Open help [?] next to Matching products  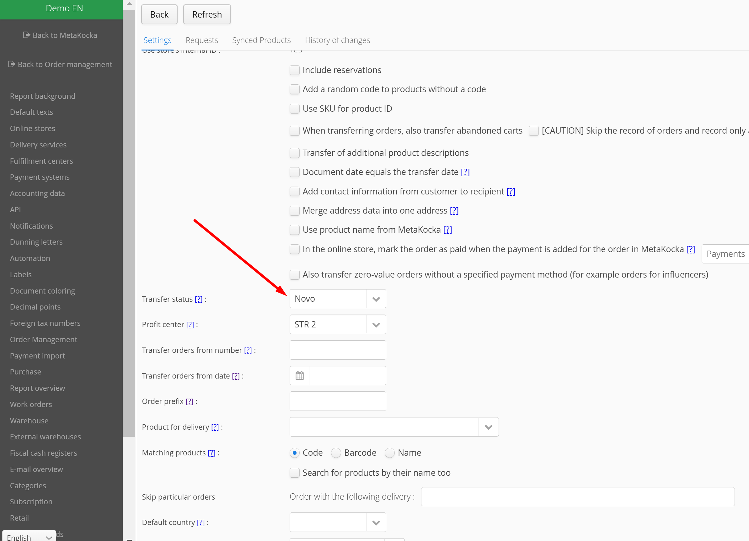(x=211, y=453)
